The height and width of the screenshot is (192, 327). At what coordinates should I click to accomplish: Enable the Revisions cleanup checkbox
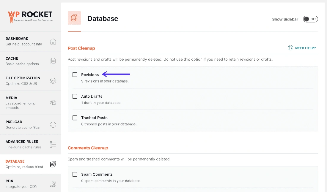(x=75, y=74)
